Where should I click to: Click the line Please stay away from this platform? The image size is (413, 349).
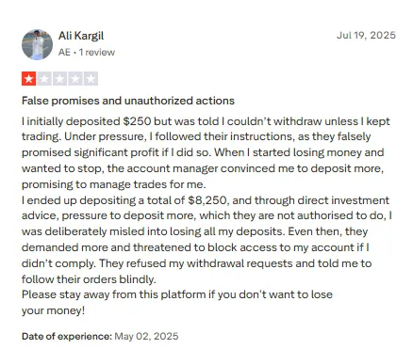click(177, 294)
